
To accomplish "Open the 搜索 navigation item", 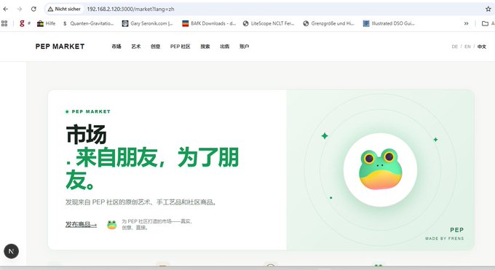I will coord(205,47).
